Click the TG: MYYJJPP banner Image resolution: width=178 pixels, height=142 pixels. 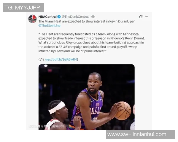pos(23,7)
